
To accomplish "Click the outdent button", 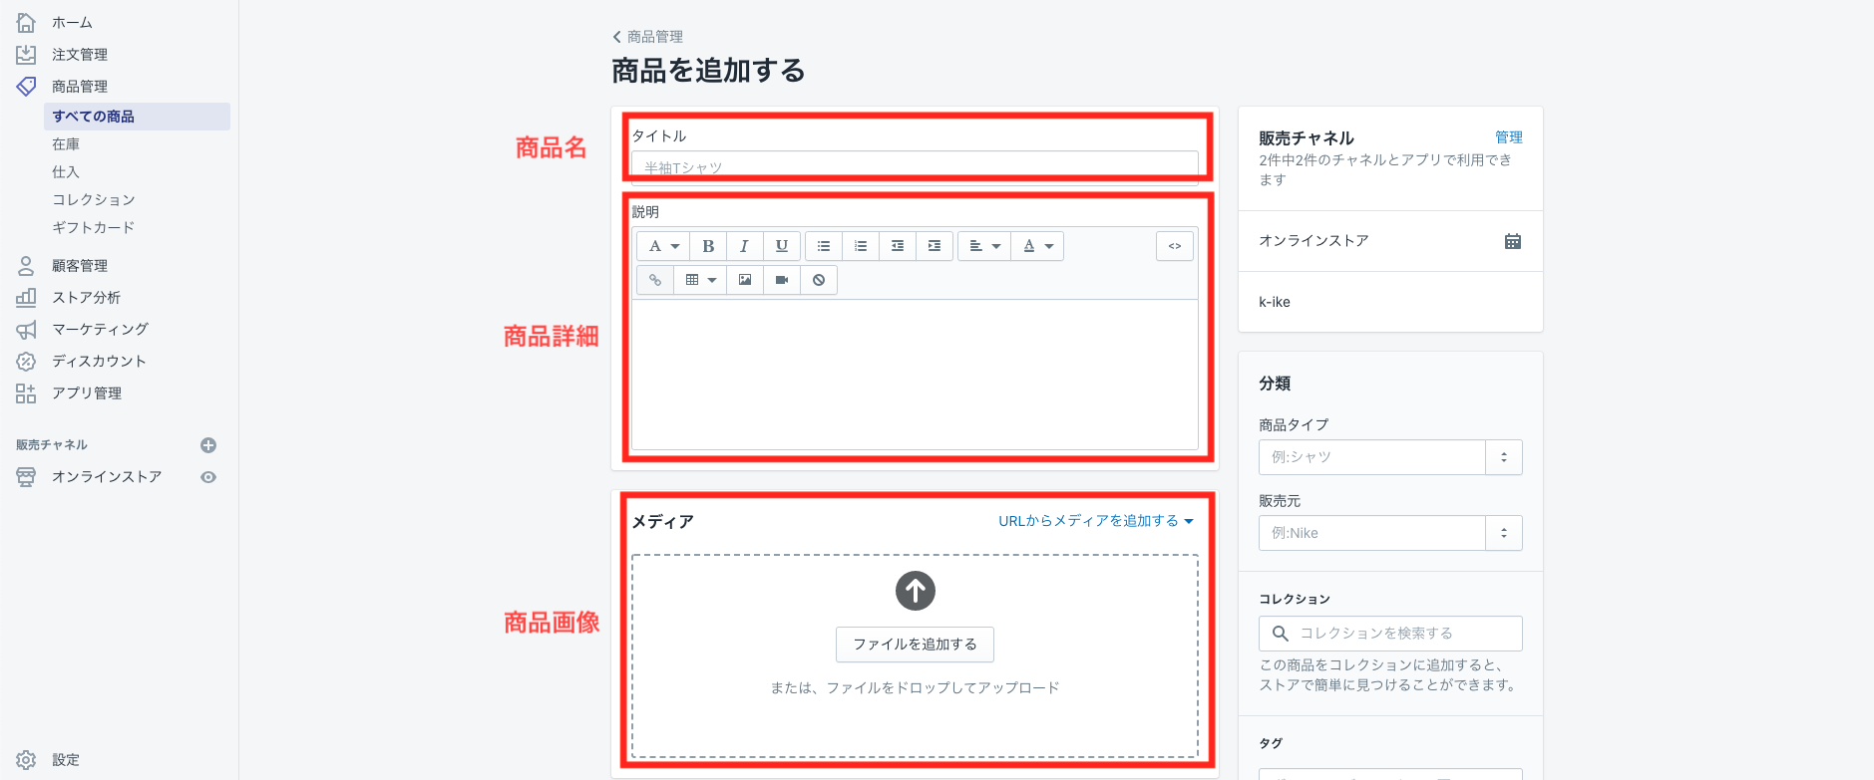I will (898, 246).
